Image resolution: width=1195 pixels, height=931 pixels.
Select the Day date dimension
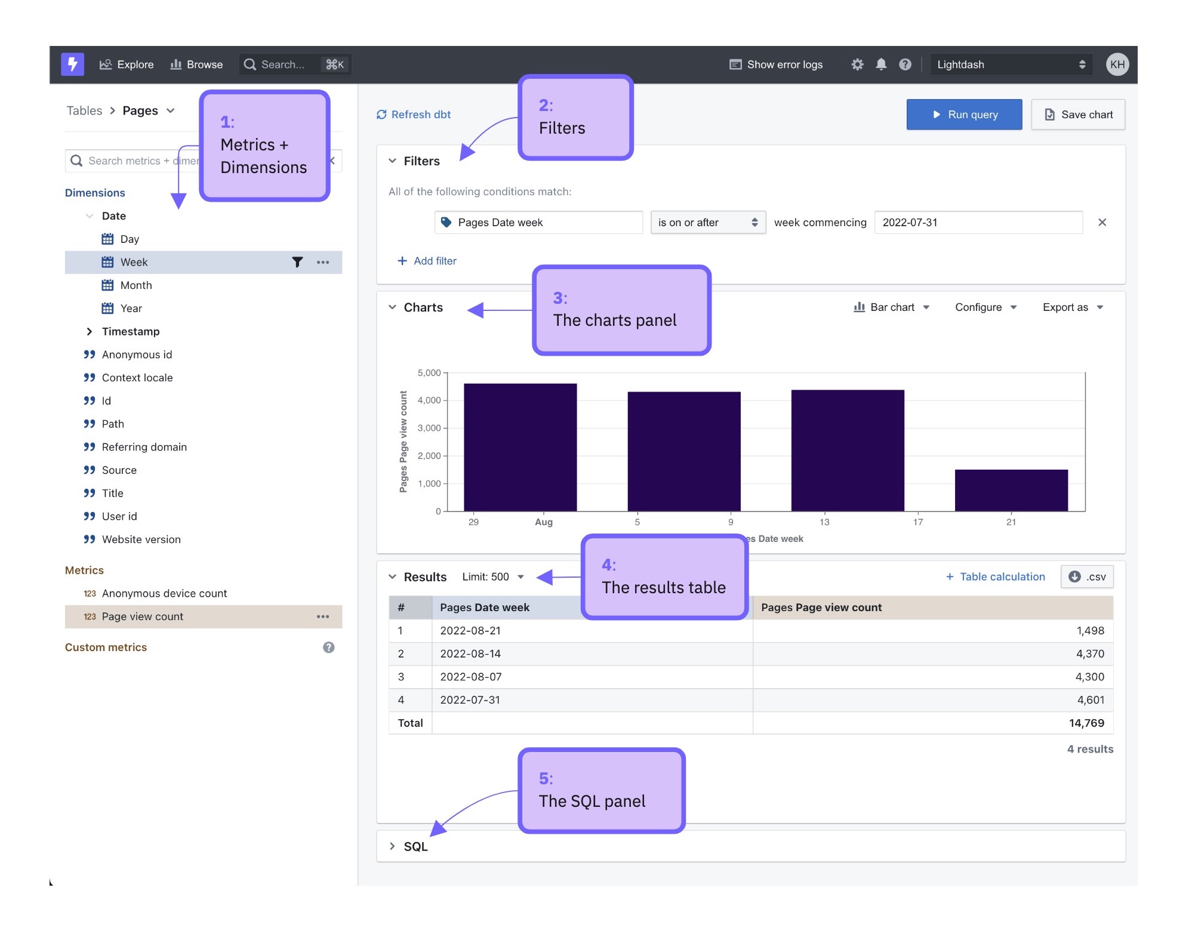(204, 239)
